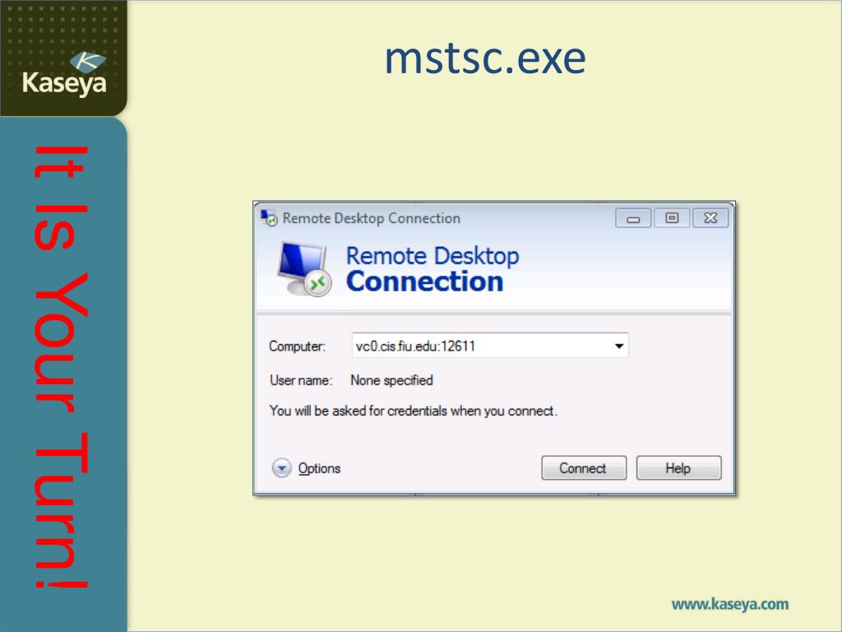
Task: Select the 'None specified' user name text
Action: coord(391,380)
